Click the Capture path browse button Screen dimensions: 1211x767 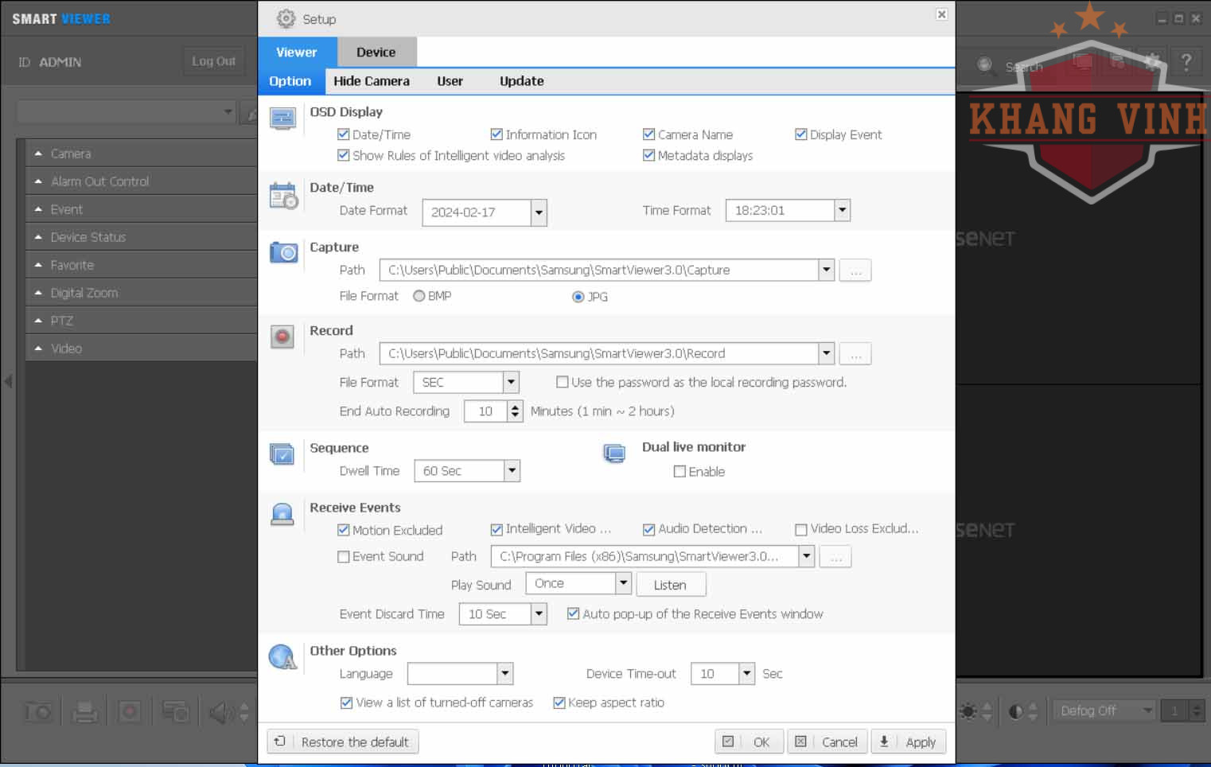855,271
